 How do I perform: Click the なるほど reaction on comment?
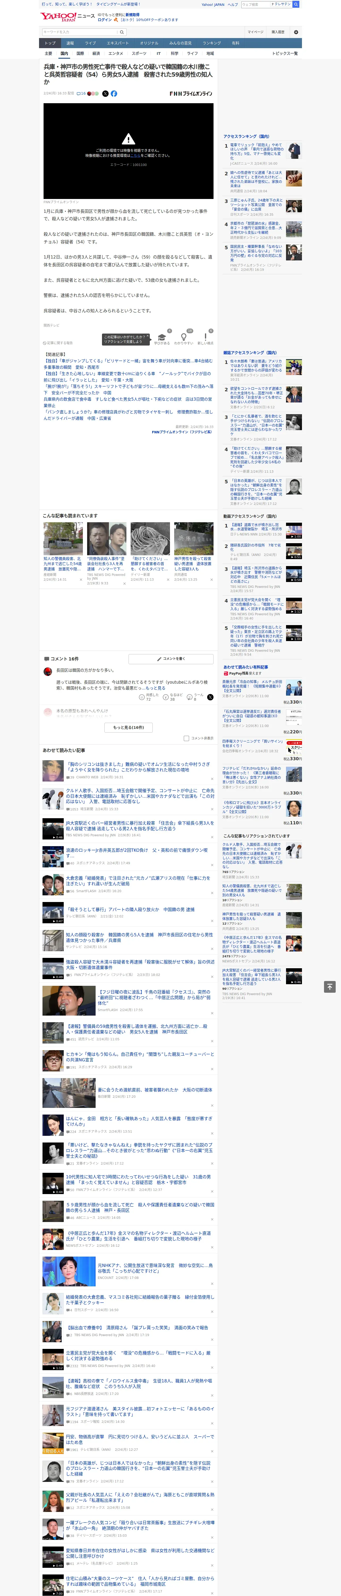[x=173, y=696]
